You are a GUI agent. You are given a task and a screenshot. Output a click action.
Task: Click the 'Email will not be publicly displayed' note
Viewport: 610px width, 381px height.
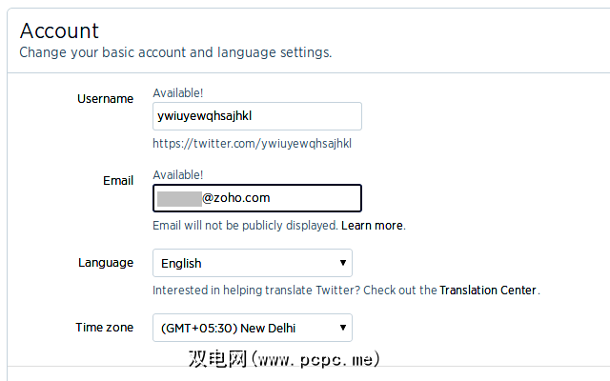[x=245, y=226]
